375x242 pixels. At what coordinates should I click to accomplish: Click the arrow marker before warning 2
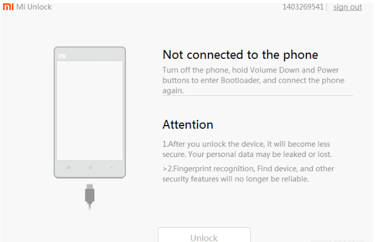tap(164, 169)
